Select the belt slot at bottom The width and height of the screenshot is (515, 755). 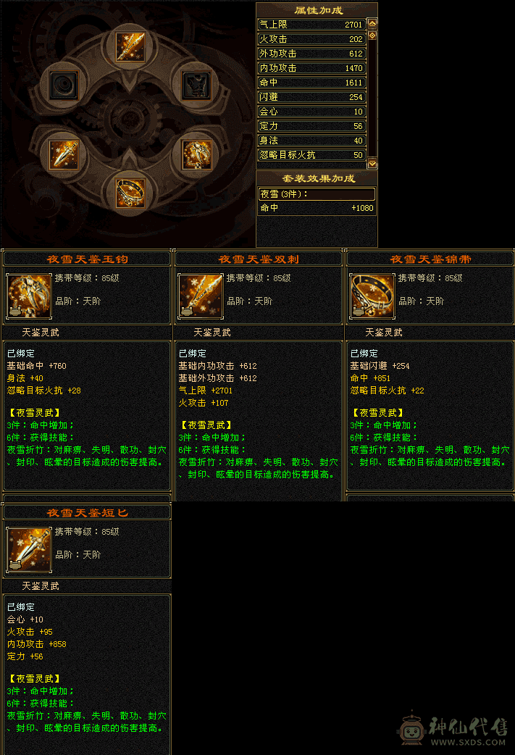tap(130, 193)
